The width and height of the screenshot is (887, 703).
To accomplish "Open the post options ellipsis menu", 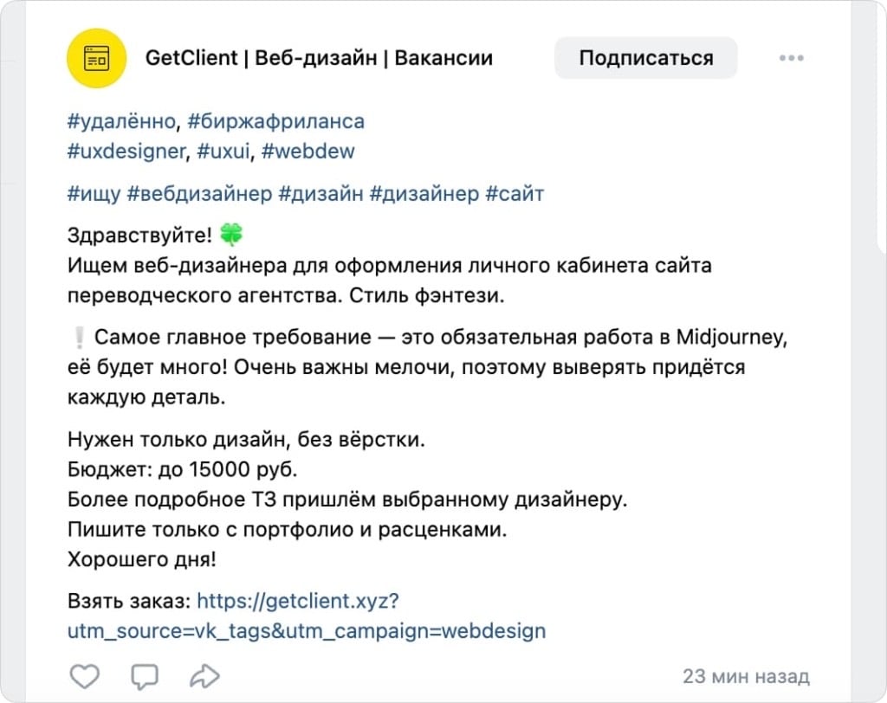I will coord(790,58).
